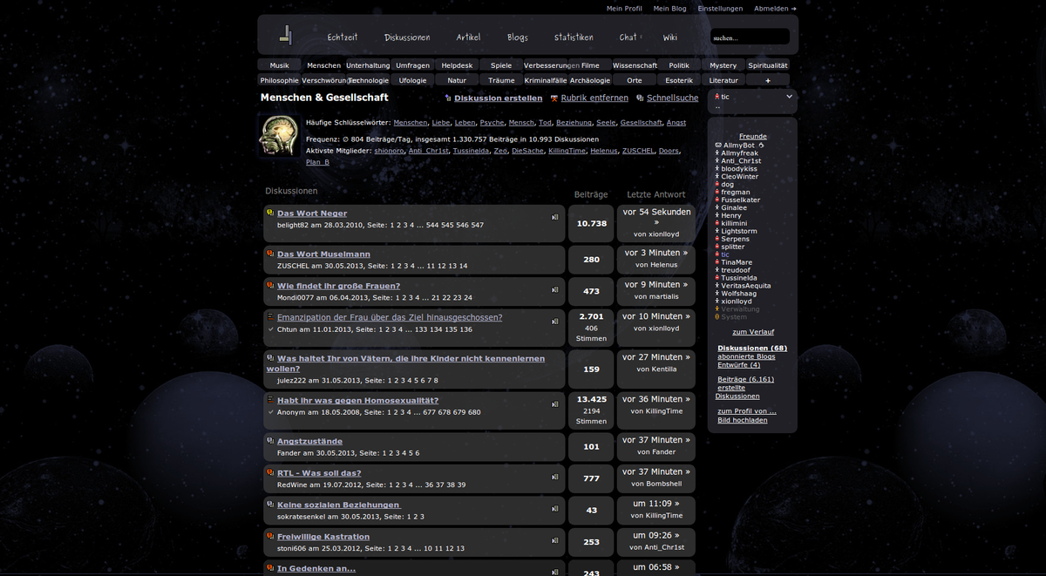Click the refresh icon right of AllmyBot
Viewport: 1046px width, 576px height.
(762, 146)
